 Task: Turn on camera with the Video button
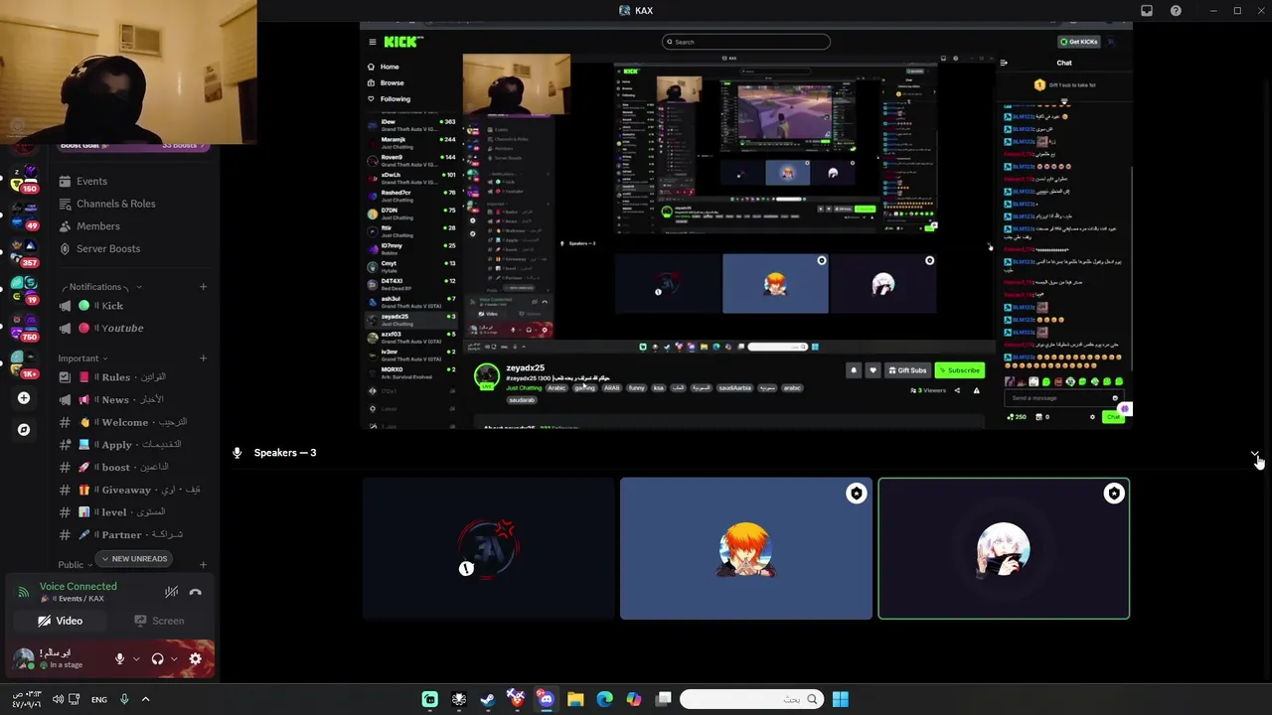[61, 621]
